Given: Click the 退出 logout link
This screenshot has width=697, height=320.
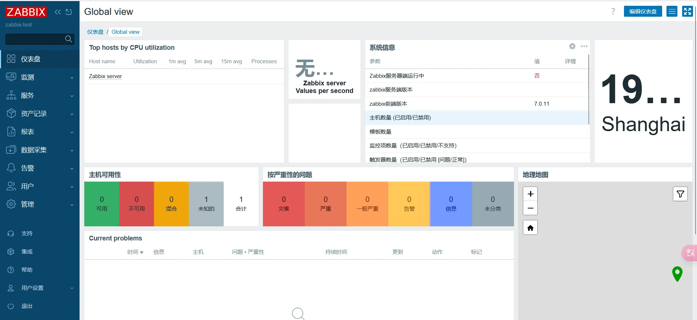Looking at the screenshot, I should click(27, 306).
